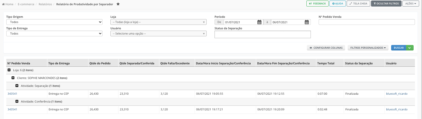Open the Tipo Origem dropdown
The image size is (422, 119).
[54, 22]
